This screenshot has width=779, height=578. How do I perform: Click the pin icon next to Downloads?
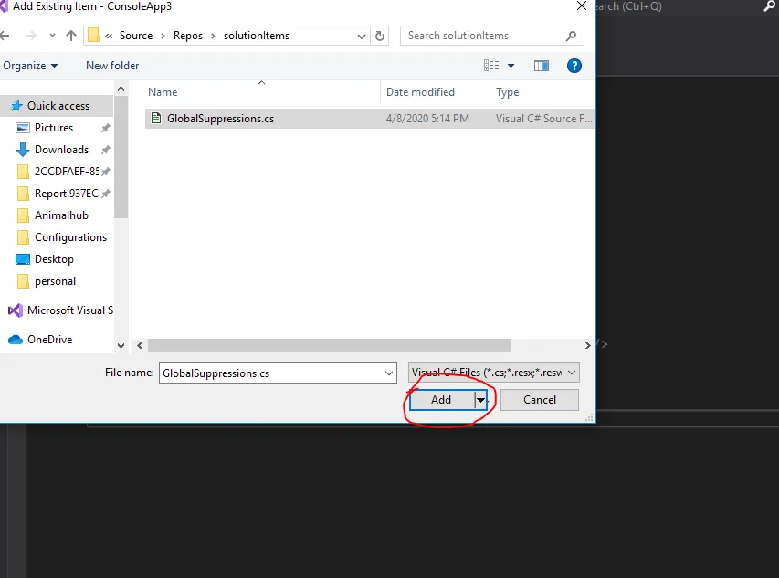pos(105,150)
